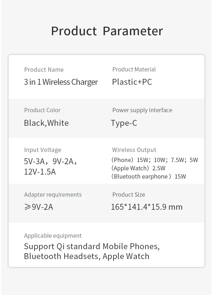
Task: Click the Bluetooth earphone 15W line
Action: [x=149, y=176]
